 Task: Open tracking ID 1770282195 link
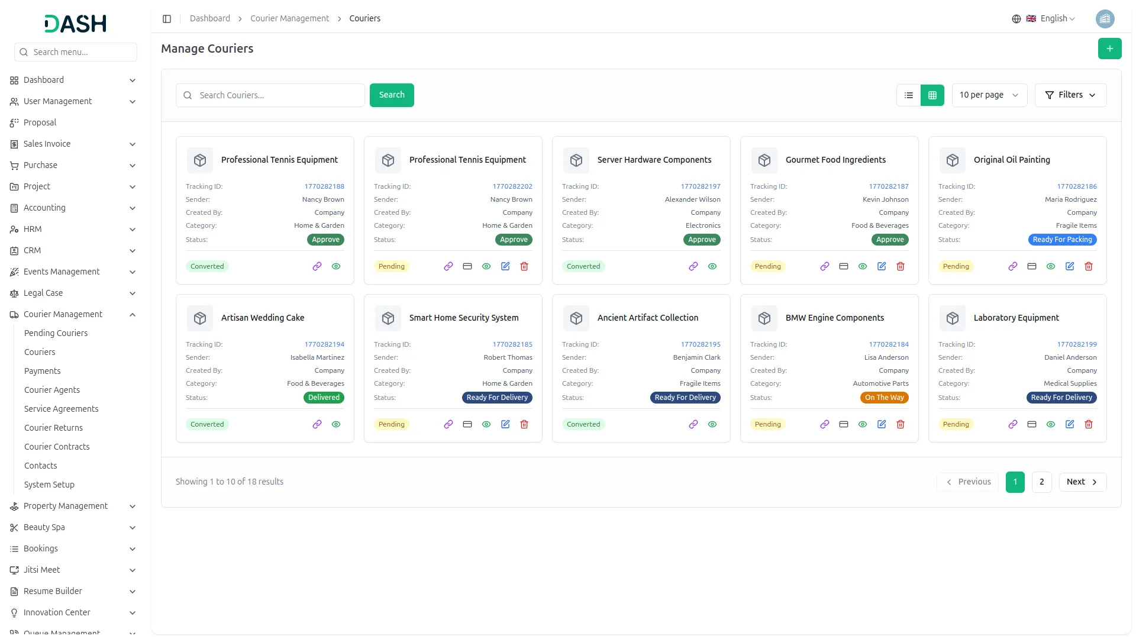tap(700, 344)
